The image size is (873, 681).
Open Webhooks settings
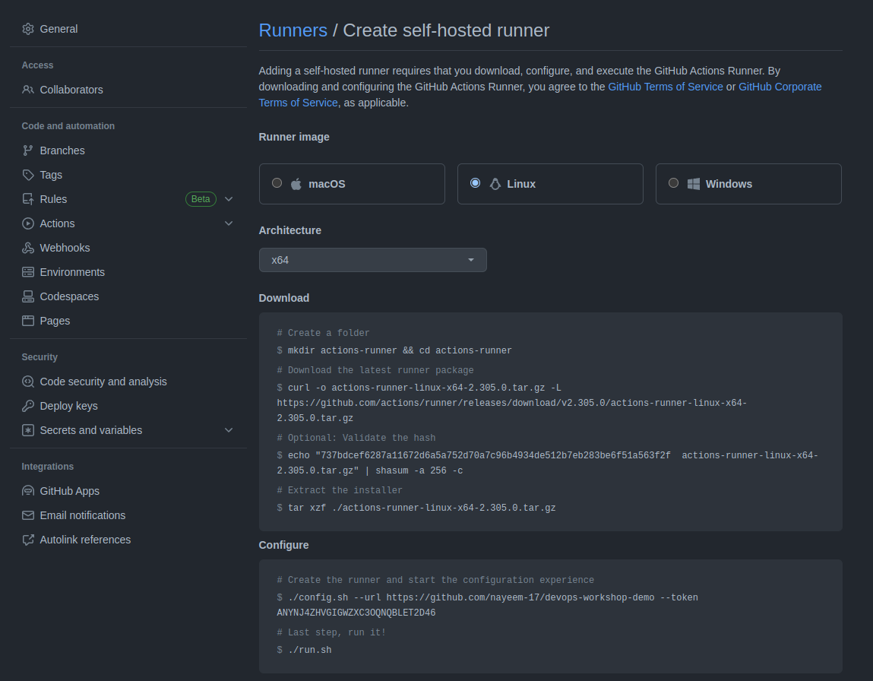pos(65,248)
